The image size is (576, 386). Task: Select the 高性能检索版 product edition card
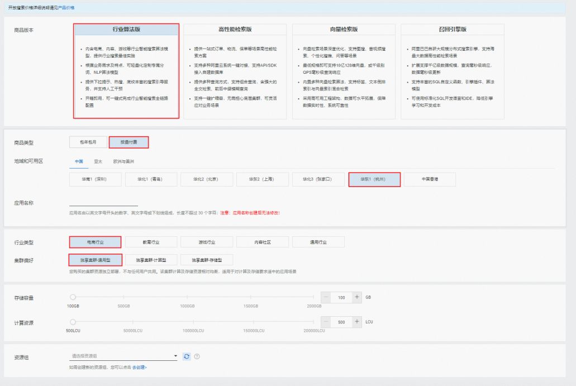[x=235, y=72]
